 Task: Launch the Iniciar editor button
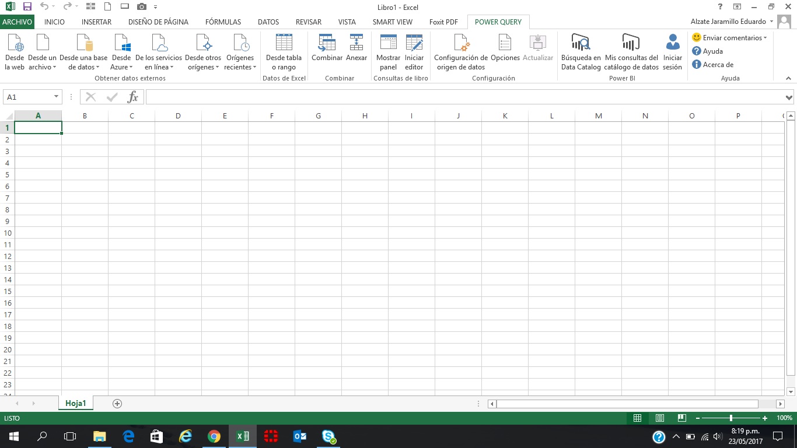(414, 52)
